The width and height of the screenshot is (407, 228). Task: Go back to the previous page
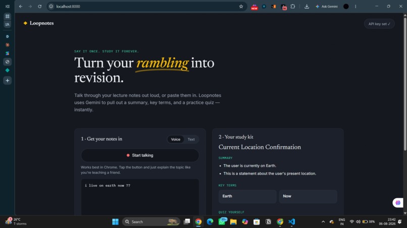click(21, 7)
